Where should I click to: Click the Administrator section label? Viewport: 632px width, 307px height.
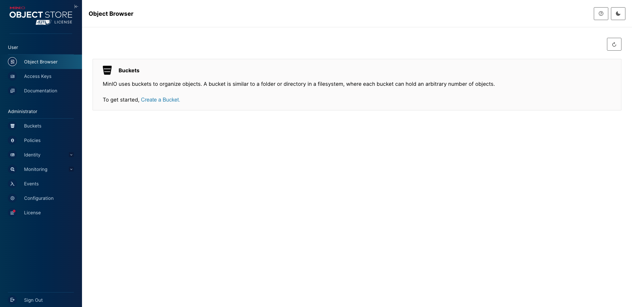(x=22, y=111)
